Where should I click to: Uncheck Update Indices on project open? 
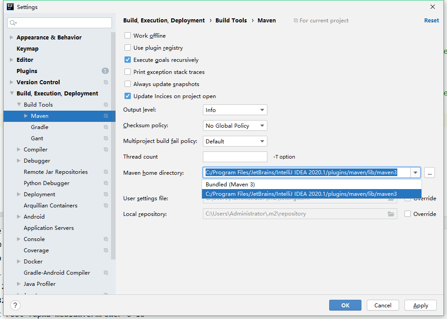click(128, 96)
